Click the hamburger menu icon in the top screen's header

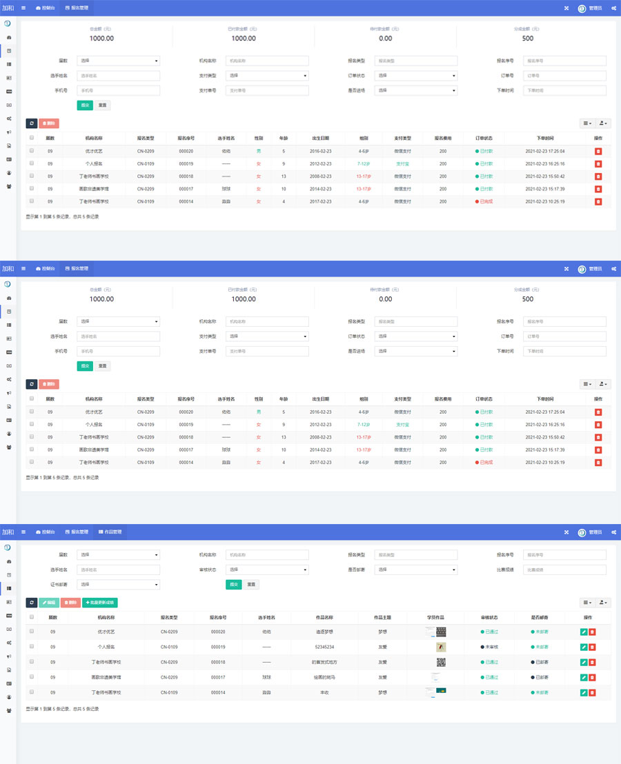(23, 8)
